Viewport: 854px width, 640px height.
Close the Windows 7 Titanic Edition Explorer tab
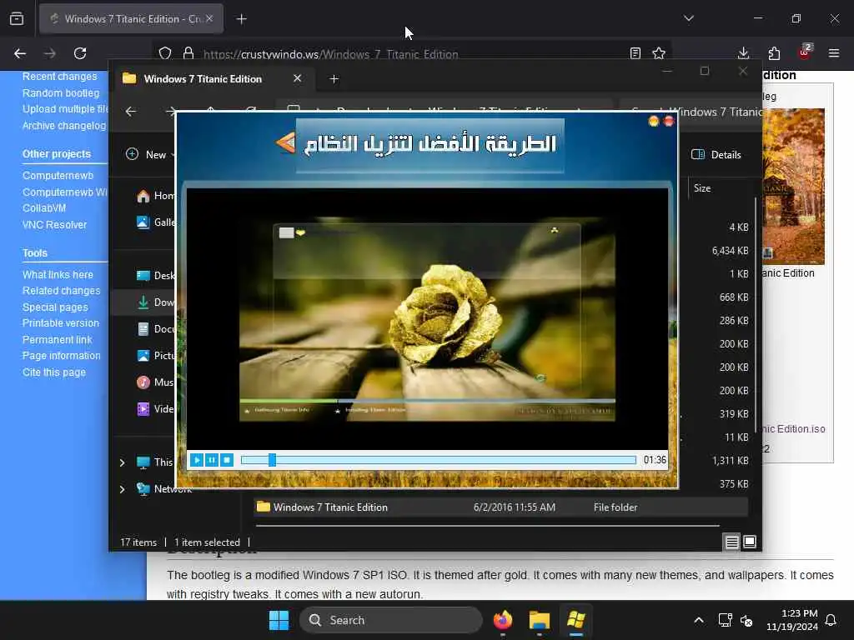[x=298, y=78]
